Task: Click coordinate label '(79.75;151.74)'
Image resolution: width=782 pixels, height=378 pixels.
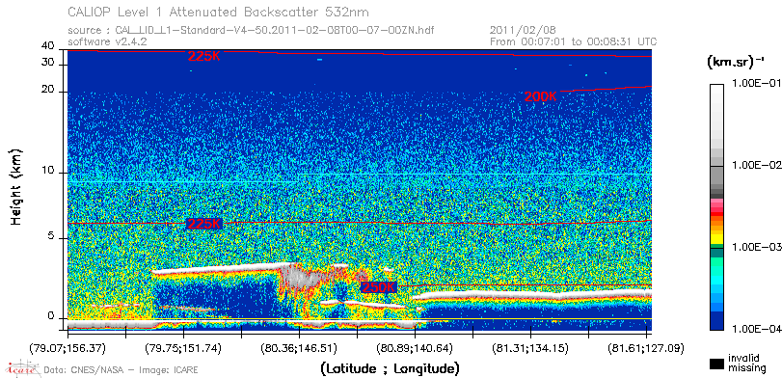Action: tap(183, 347)
